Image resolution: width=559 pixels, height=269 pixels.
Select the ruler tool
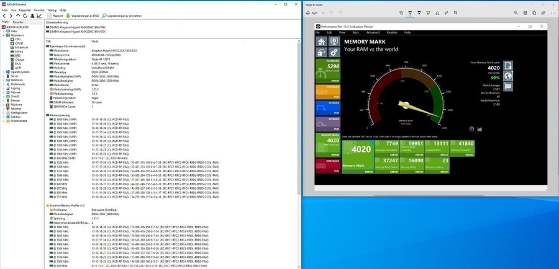point(447,13)
